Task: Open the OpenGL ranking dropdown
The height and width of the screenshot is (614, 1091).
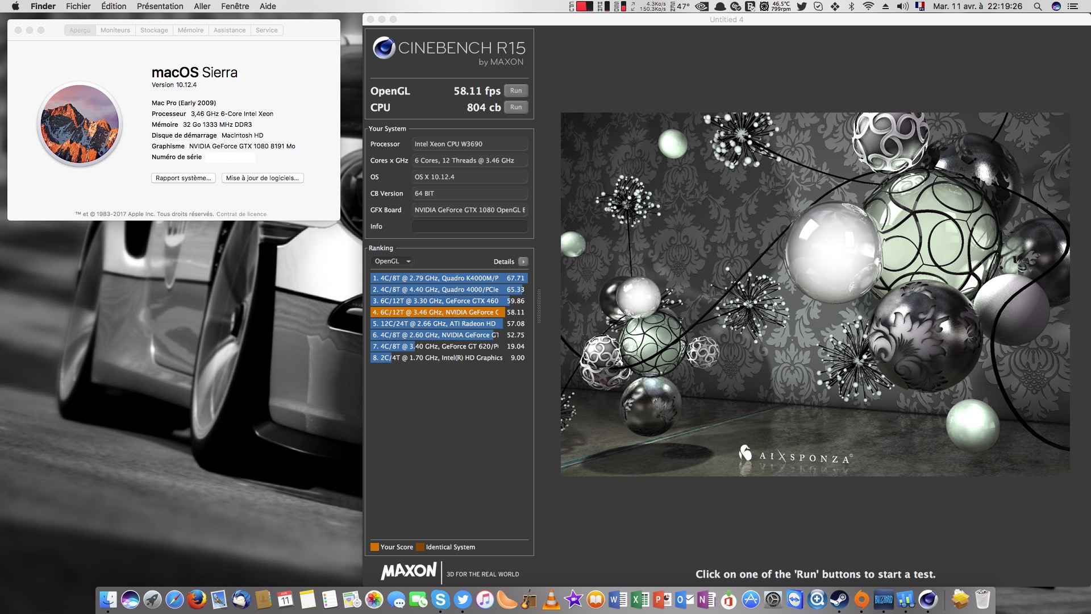Action: tap(392, 262)
